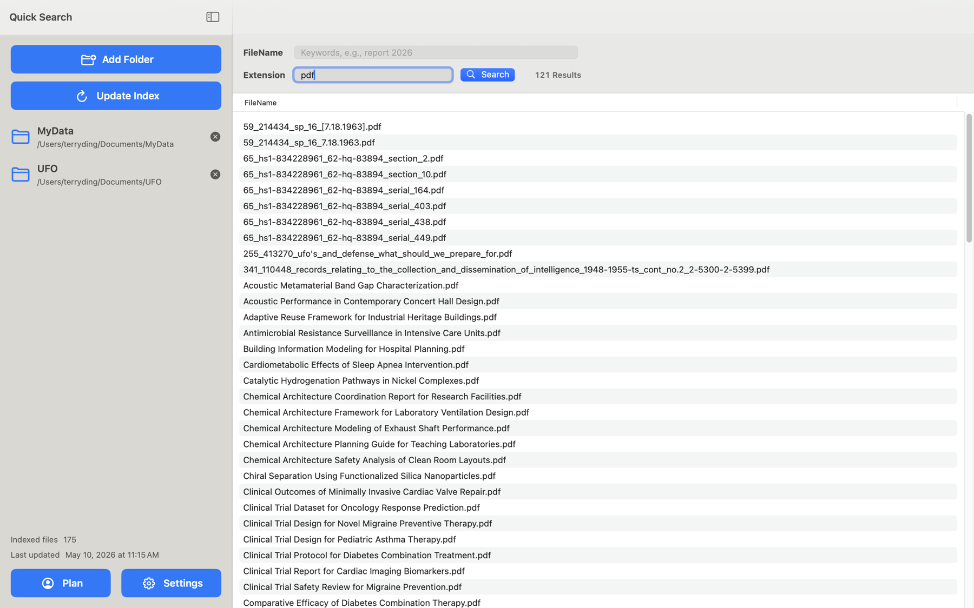Viewport: 974px width, 608px height.
Task: Select Clinical Trial Design for Novel Migraine pdf
Action: 598,524
